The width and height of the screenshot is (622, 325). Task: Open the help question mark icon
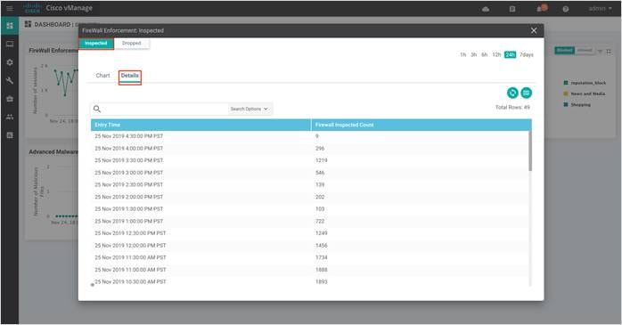[x=566, y=9]
